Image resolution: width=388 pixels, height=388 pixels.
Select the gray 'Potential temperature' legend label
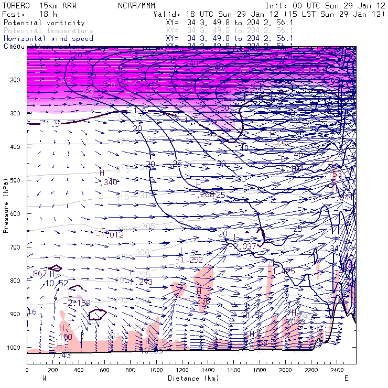[x=48, y=31]
